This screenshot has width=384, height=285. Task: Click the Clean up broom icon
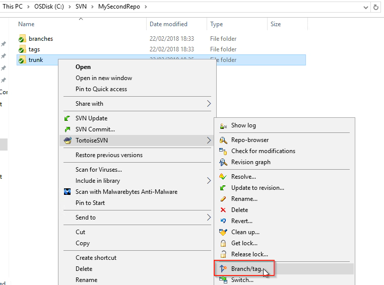[223, 232]
